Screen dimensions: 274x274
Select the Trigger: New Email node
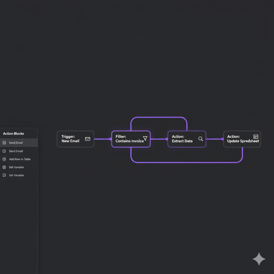coord(75,139)
